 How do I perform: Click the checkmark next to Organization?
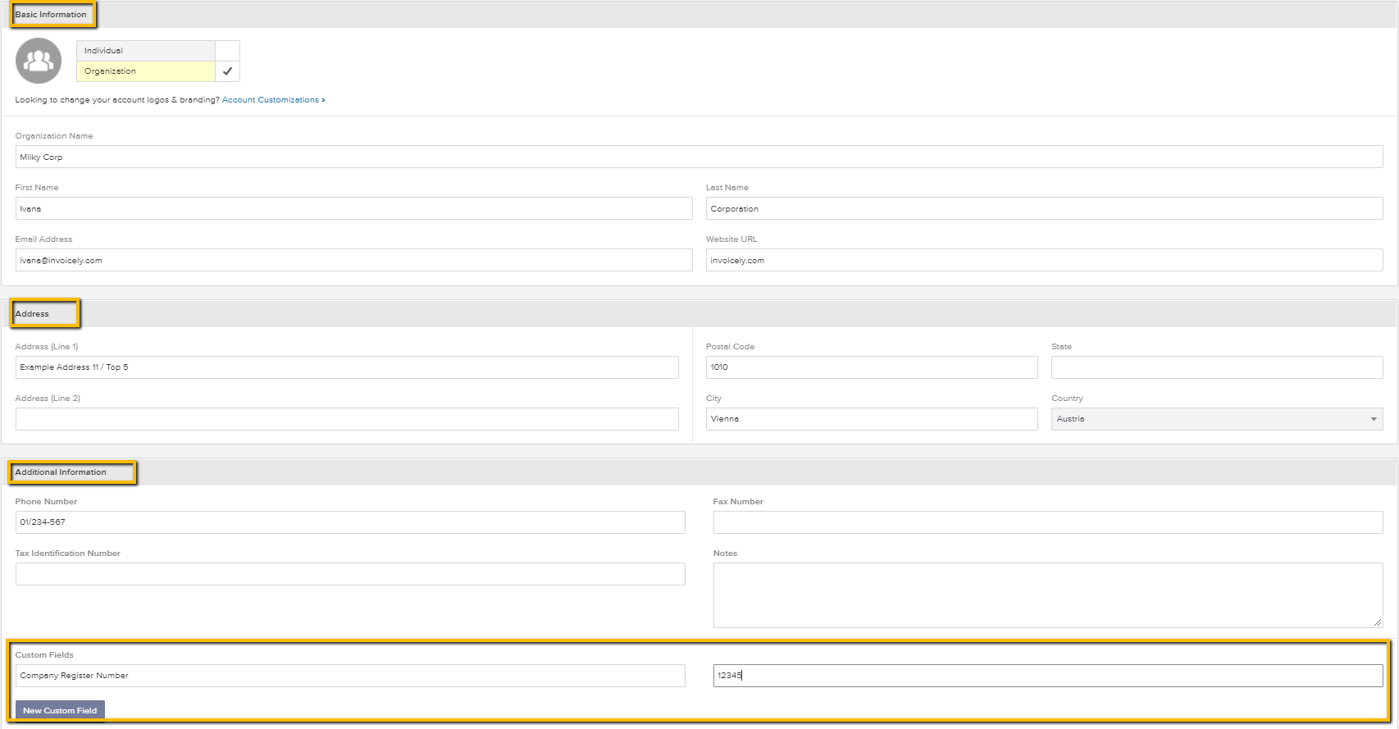coord(227,71)
